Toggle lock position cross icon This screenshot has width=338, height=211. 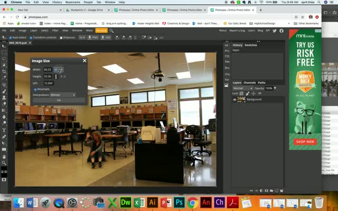(x=253, y=93)
